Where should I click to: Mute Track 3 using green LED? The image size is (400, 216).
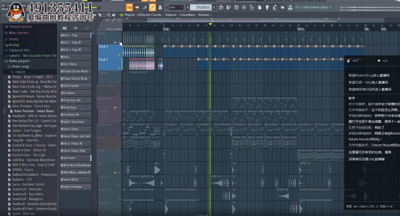point(119,68)
